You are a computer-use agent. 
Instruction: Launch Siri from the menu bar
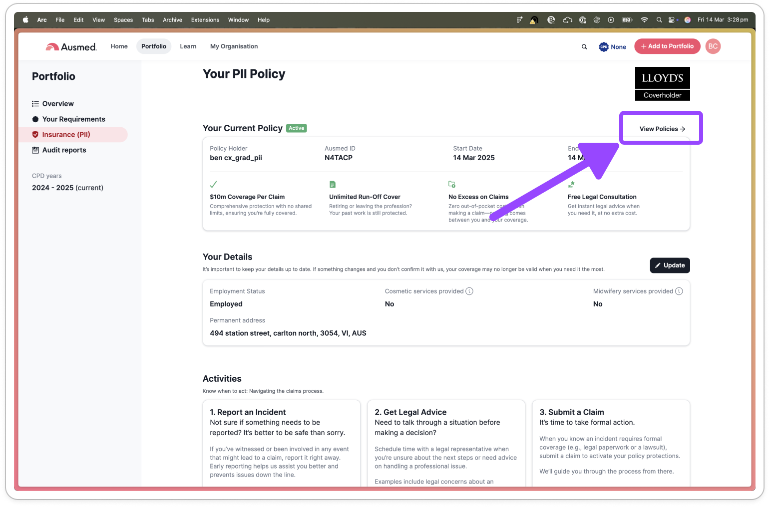[x=688, y=20]
